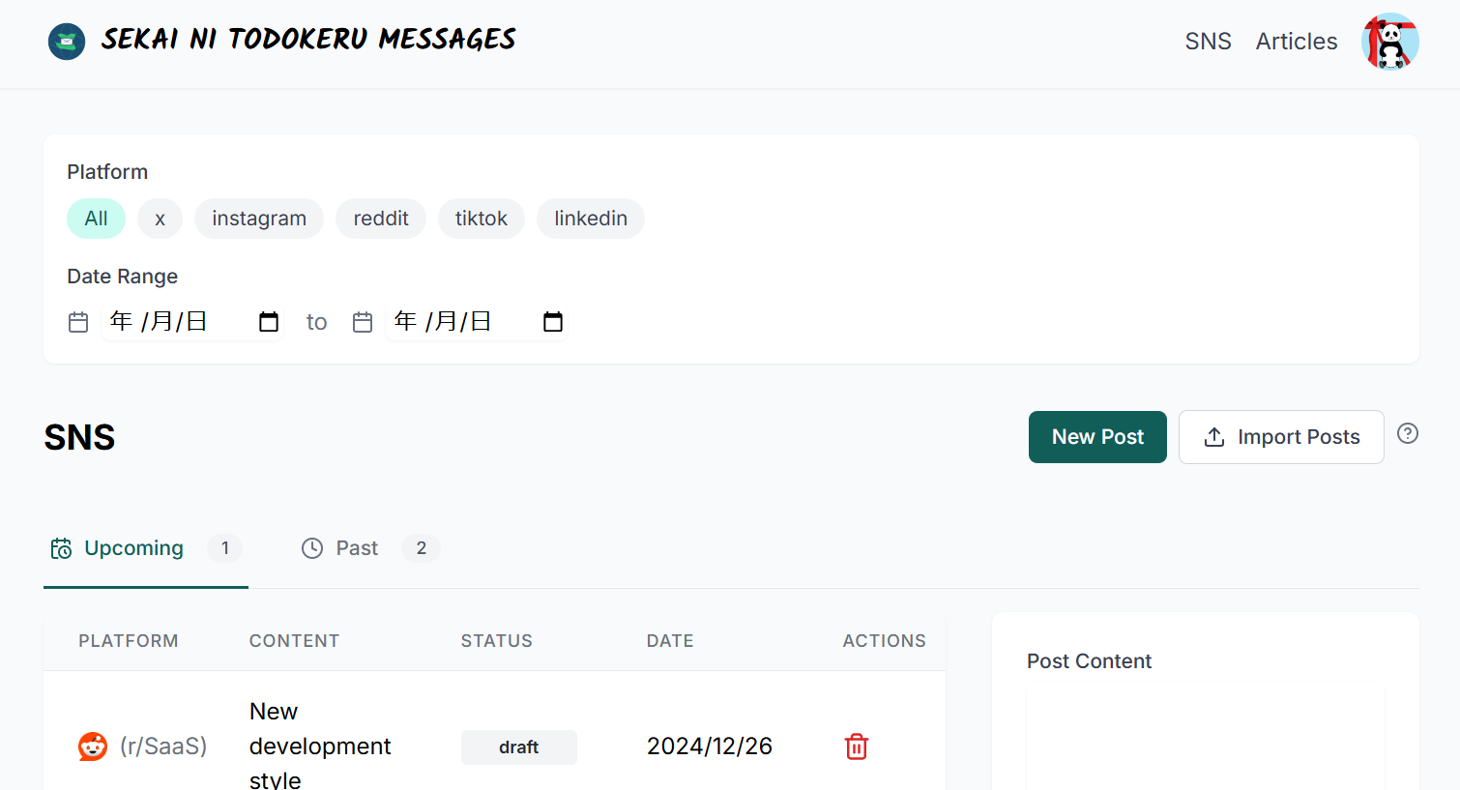
Task: Click the green envelope site logo
Action: (67, 42)
